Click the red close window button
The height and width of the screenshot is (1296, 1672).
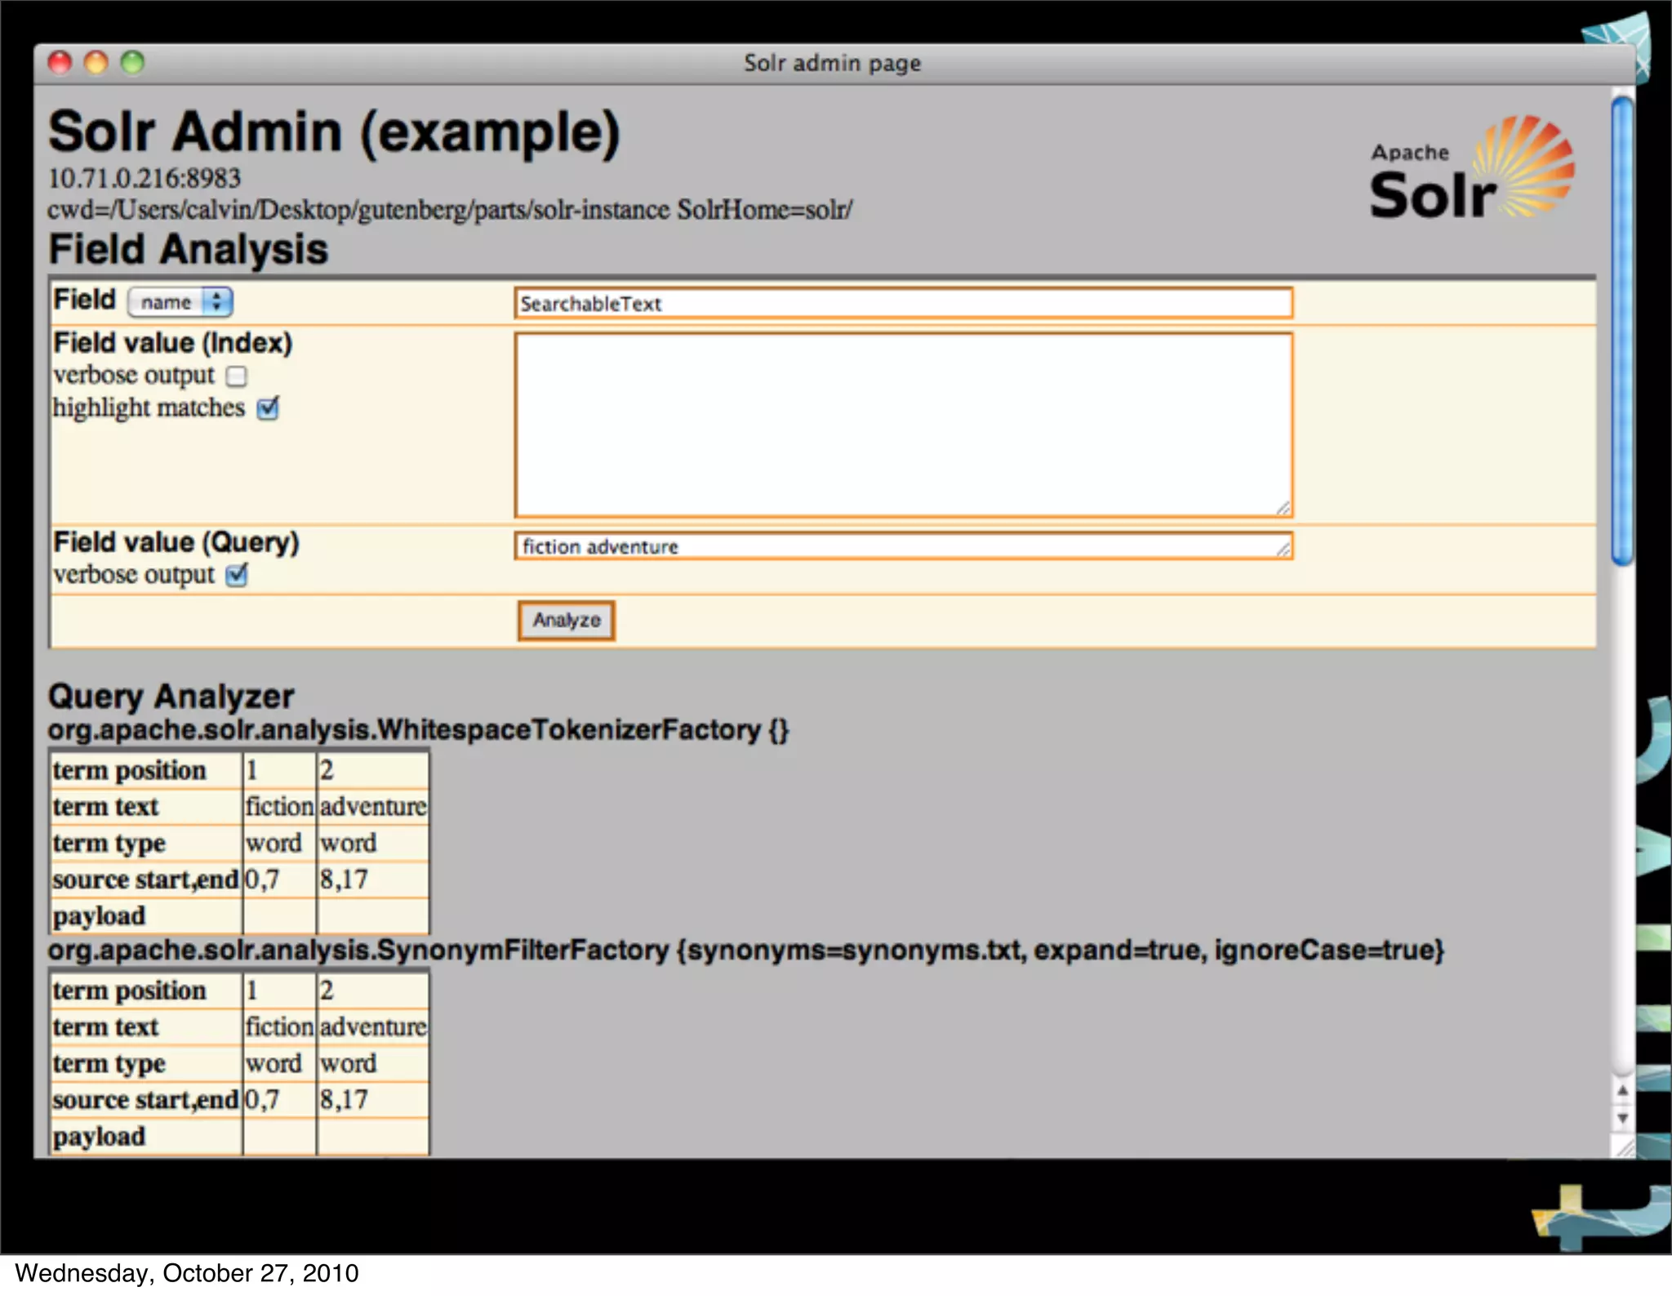click(60, 63)
